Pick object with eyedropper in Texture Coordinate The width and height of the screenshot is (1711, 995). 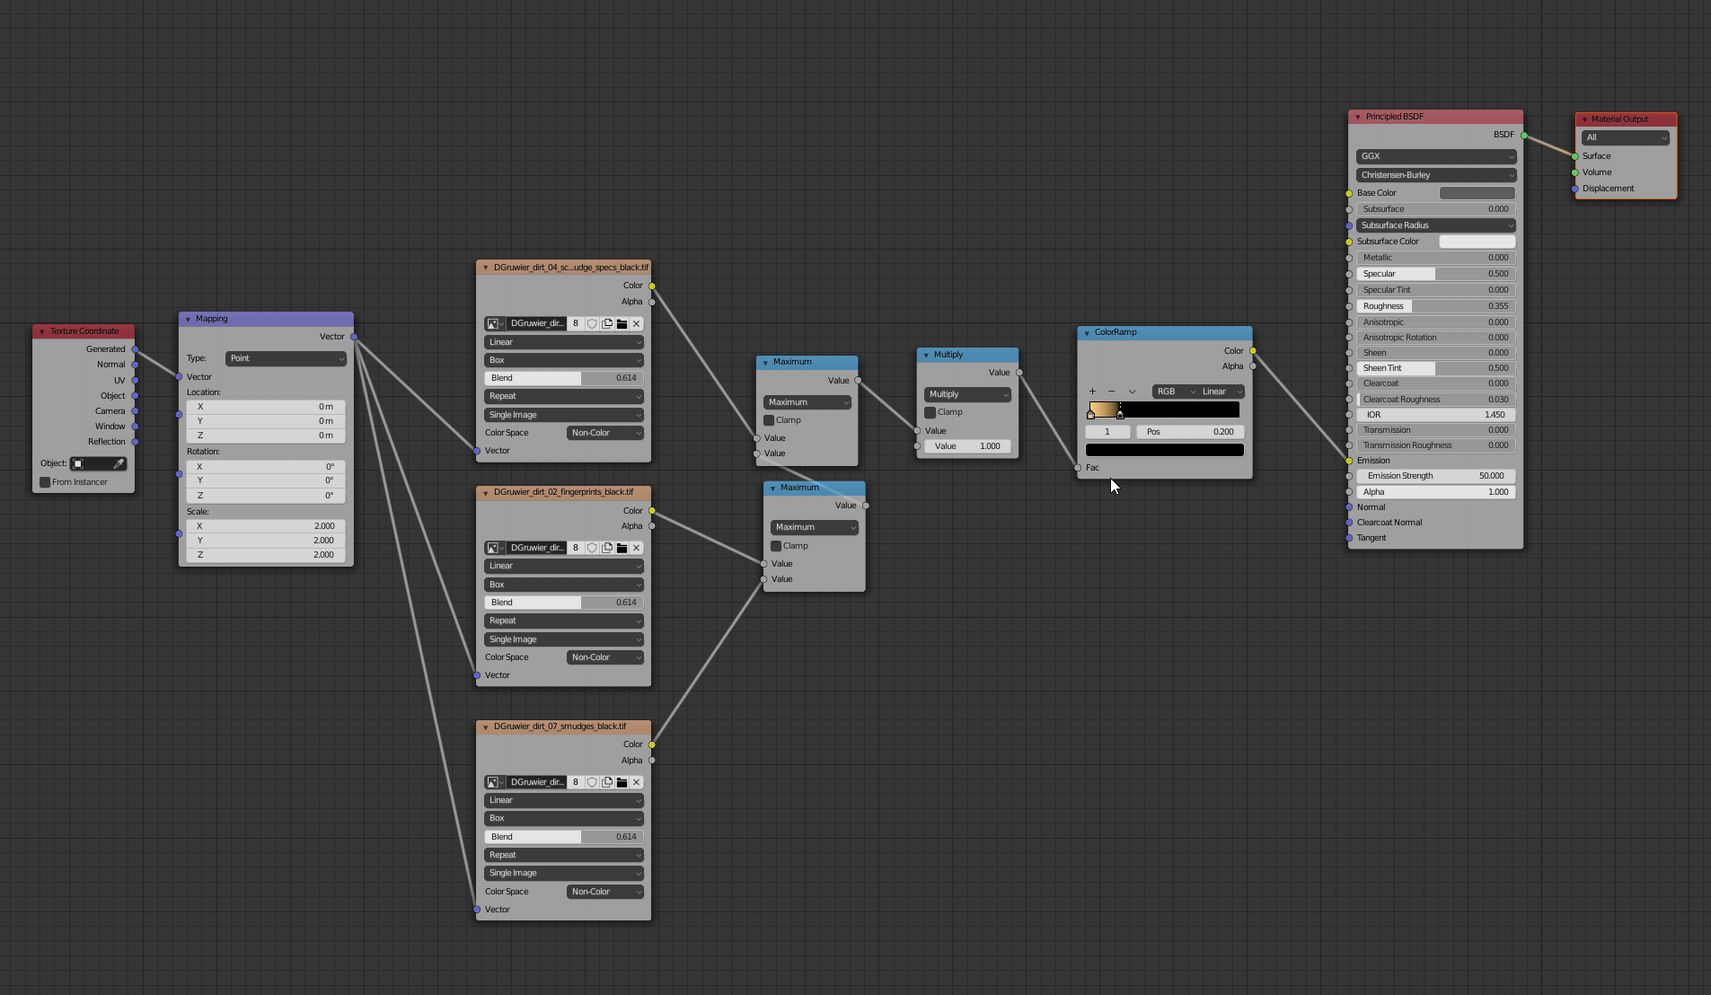click(119, 464)
